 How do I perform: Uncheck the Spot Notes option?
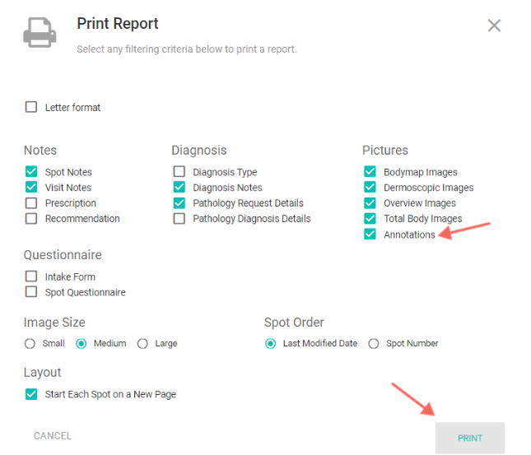pos(31,172)
